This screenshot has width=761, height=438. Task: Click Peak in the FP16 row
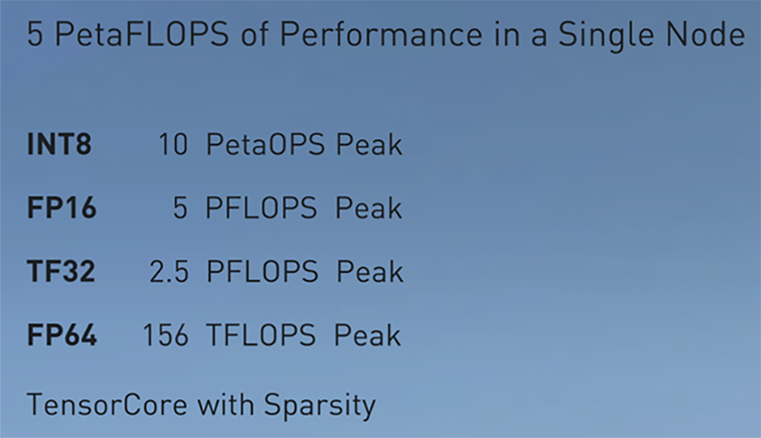[x=368, y=208]
